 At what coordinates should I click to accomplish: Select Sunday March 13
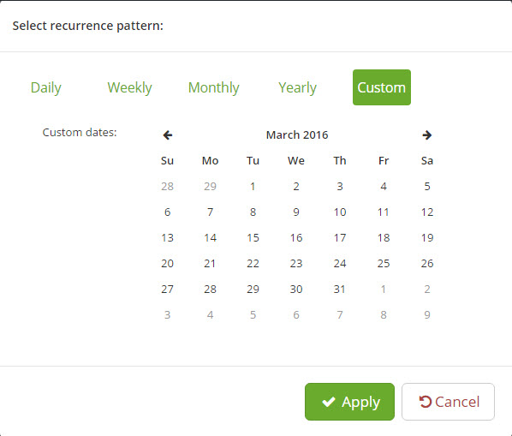[x=167, y=238]
